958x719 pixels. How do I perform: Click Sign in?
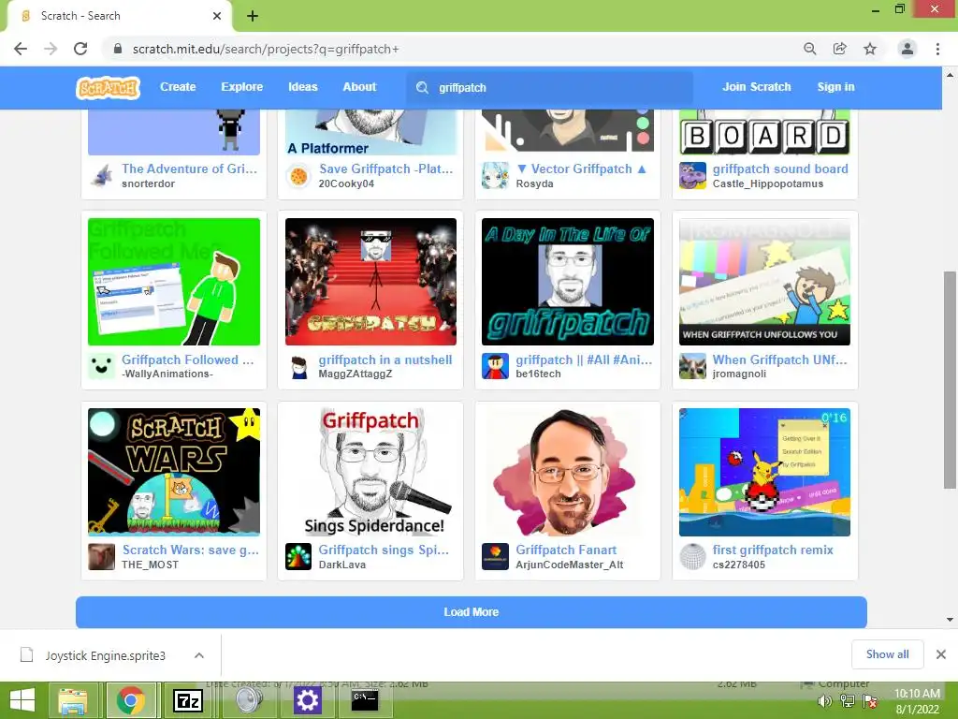point(835,87)
